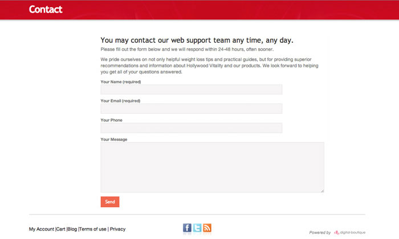Click the orange RSS feed icon

tap(207, 228)
